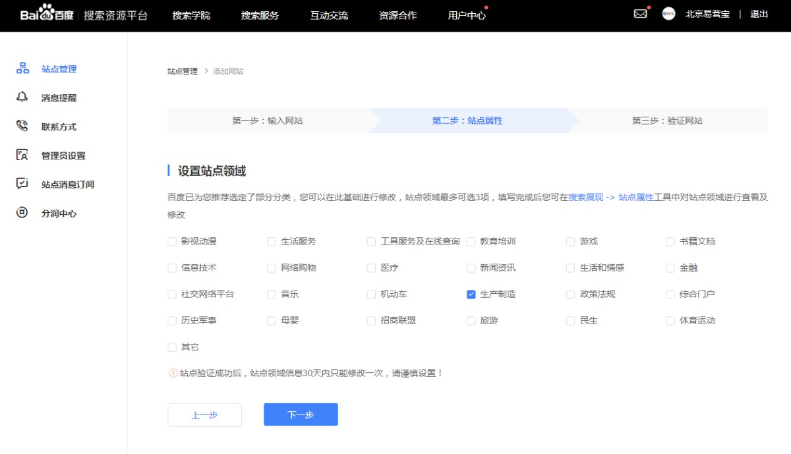791x454 pixels.
Task: Expand the 用户中心 top menu
Action: point(467,15)
